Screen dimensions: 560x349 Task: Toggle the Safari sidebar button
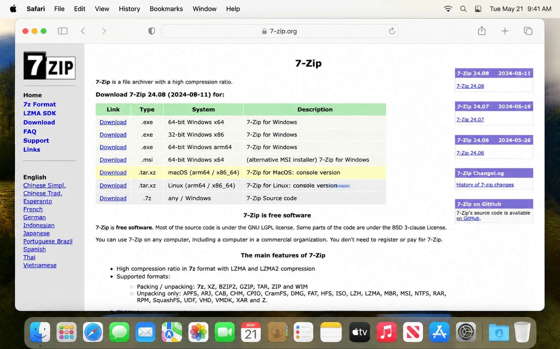(x=62, y=31)
